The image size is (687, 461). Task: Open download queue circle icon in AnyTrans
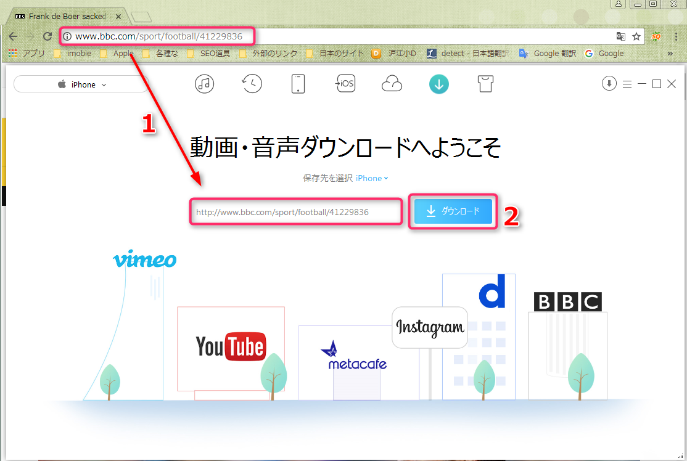pyautogui.click(x=609, y=83)
